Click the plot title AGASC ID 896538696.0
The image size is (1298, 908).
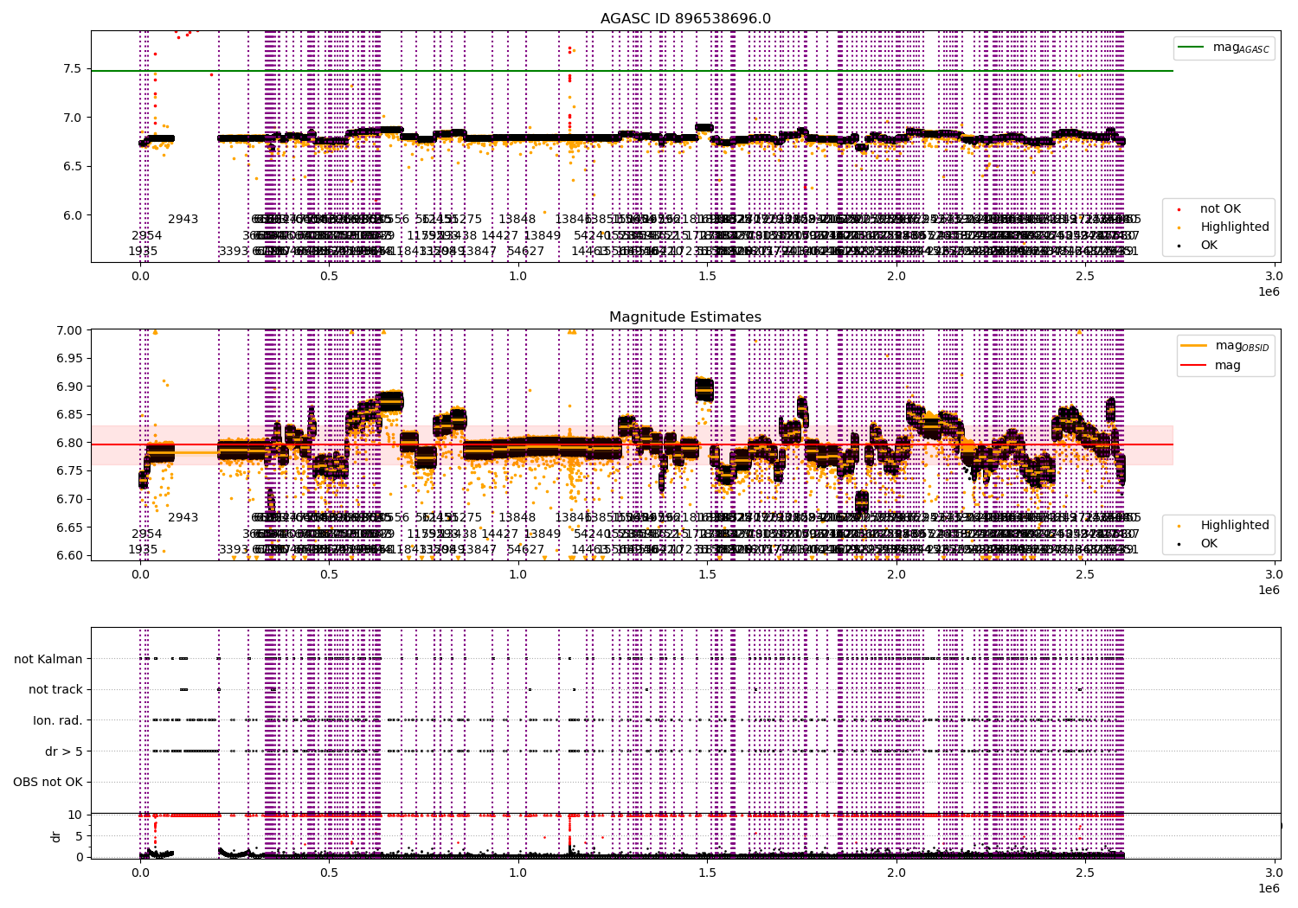pyautogui.click(x=685, y=19)
